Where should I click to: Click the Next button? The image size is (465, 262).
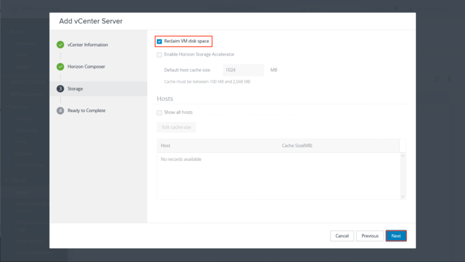[396, 236]
